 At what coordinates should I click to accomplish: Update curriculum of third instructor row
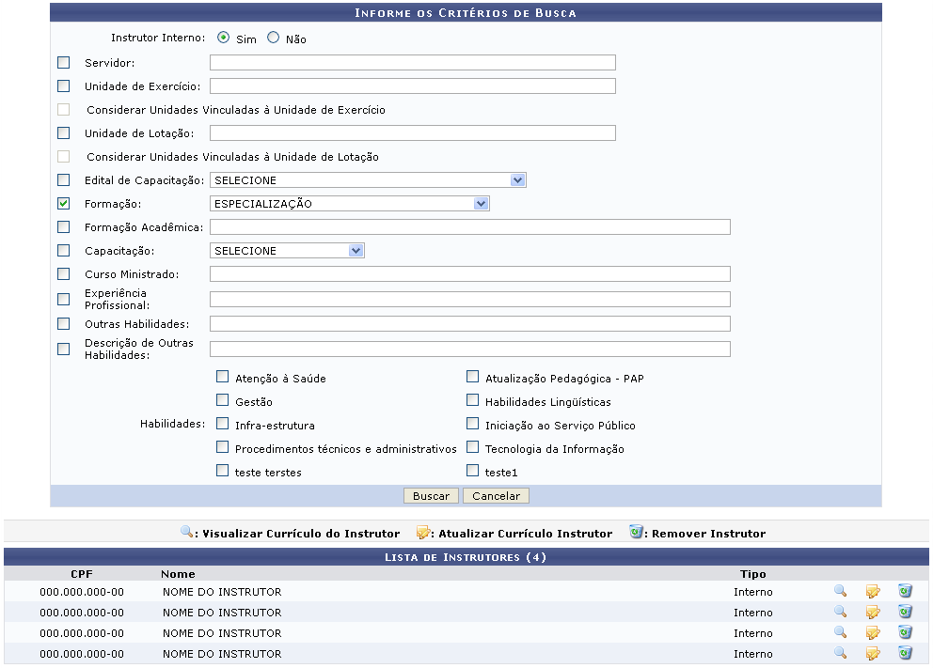(x=873, y=633)
